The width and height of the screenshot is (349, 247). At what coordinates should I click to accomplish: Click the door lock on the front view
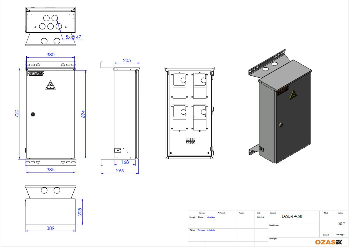click(32, 114)
